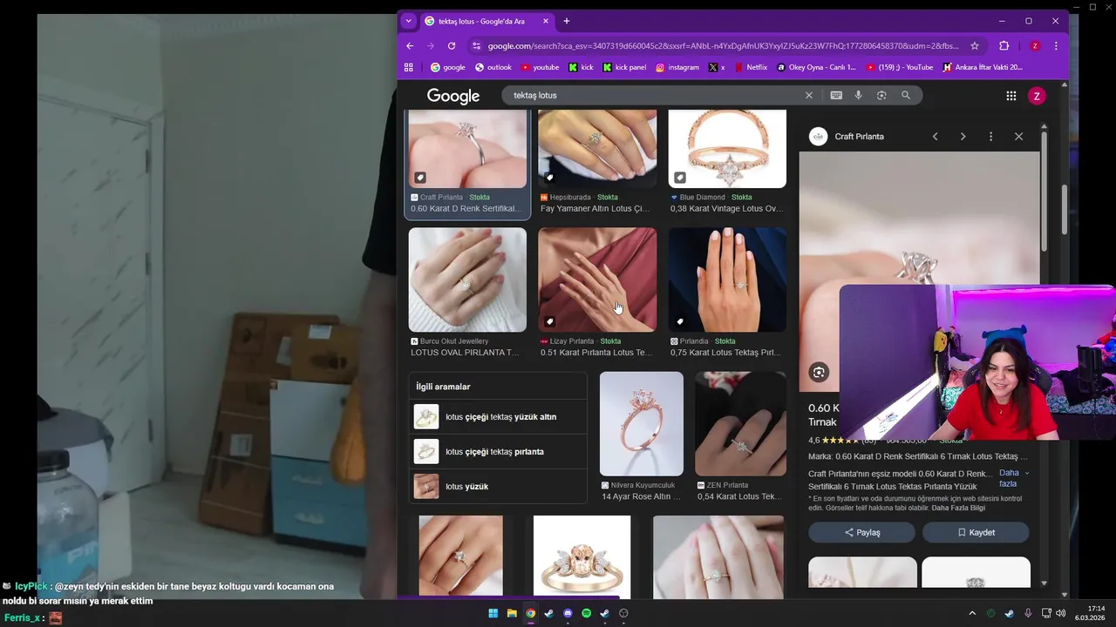Click the taskbar volume icon
The height and width of the screenshot is (627, 1116).
tap(1060, 613)
